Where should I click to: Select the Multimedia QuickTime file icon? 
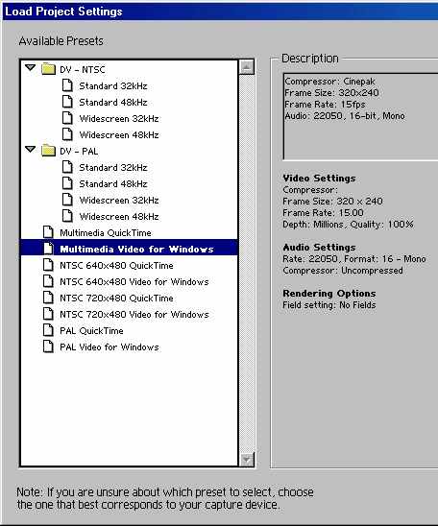coord(48,232)
